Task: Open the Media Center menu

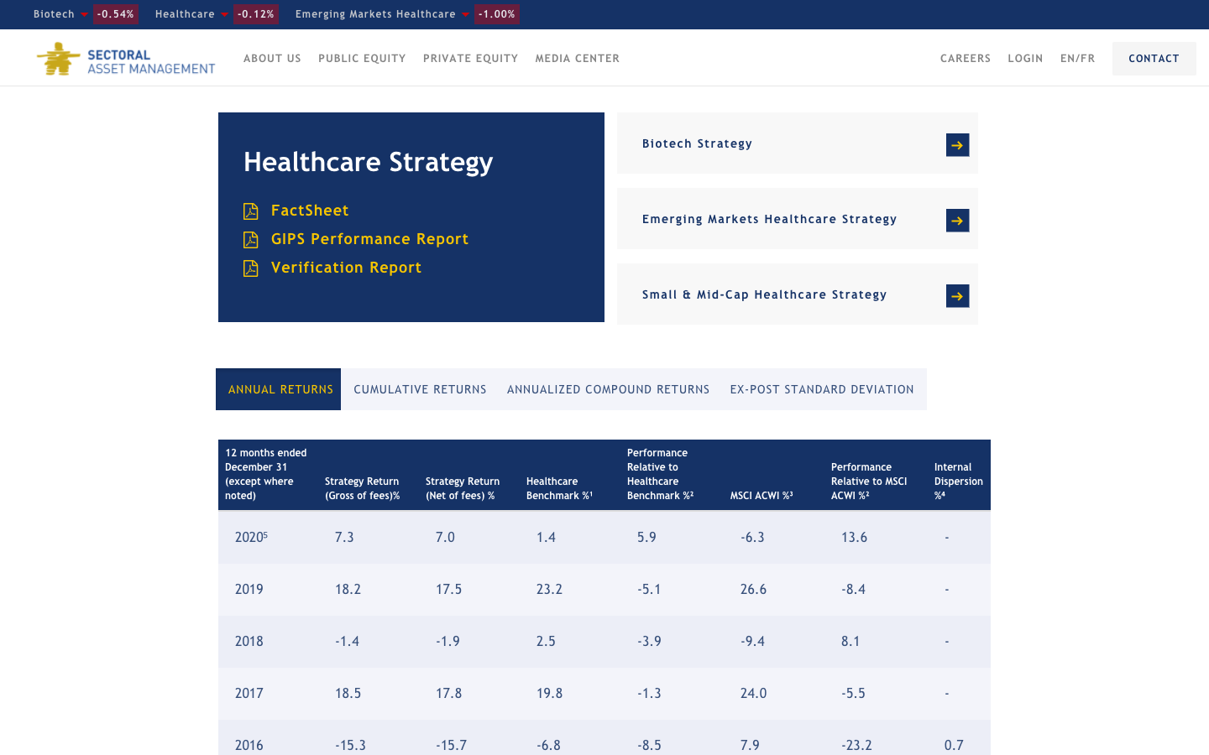Action: point(578,59)
